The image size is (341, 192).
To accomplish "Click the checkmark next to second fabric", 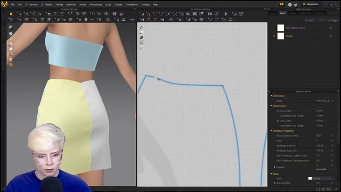I will (x=274, y=36).
